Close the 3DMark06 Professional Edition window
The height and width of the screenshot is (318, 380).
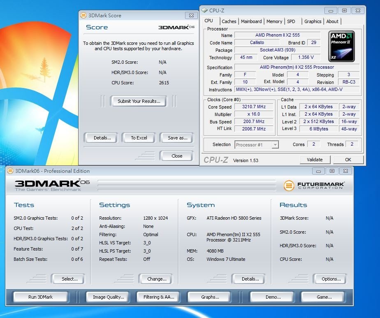click(345, 171)
